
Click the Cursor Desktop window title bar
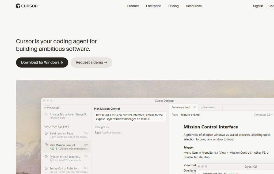pos(164,101)
